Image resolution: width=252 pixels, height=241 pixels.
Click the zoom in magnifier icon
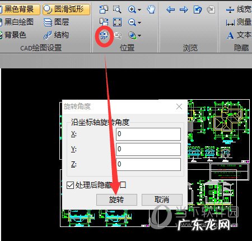point(132,10)
